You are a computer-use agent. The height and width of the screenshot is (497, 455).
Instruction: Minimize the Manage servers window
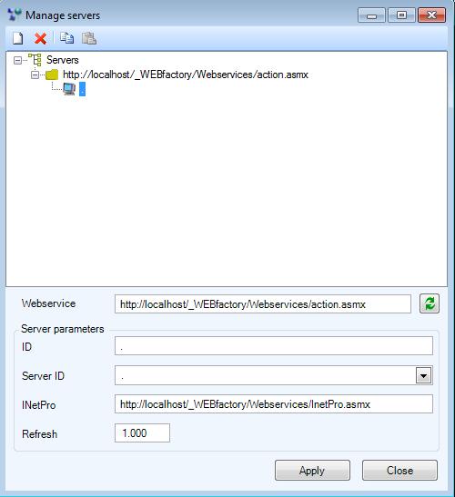(x=371, y=15)
